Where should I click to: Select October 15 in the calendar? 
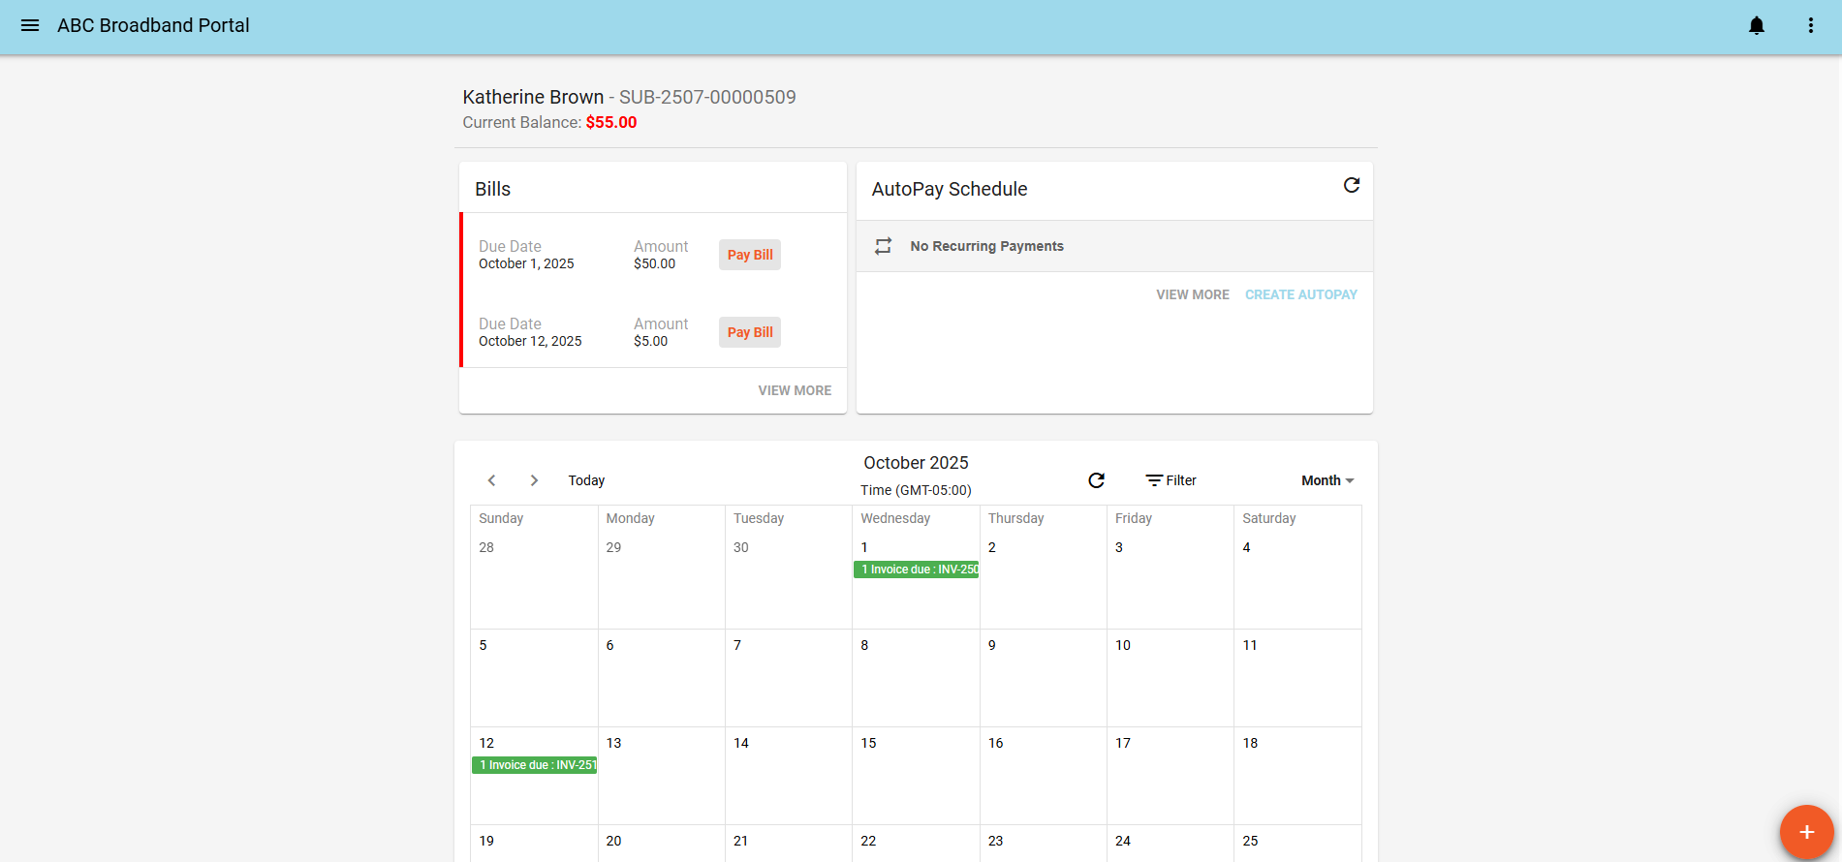[915, 775]
